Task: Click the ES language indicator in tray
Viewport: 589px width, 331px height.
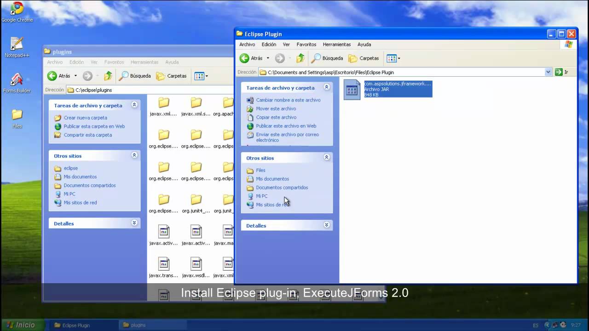Action: (x=536, y=325)
